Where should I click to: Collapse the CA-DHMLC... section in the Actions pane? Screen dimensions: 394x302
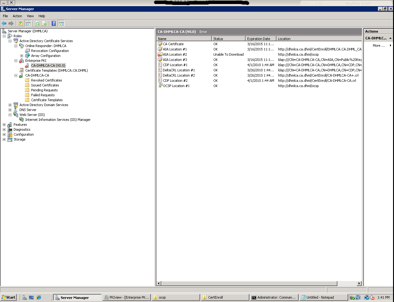pos(390,38)
